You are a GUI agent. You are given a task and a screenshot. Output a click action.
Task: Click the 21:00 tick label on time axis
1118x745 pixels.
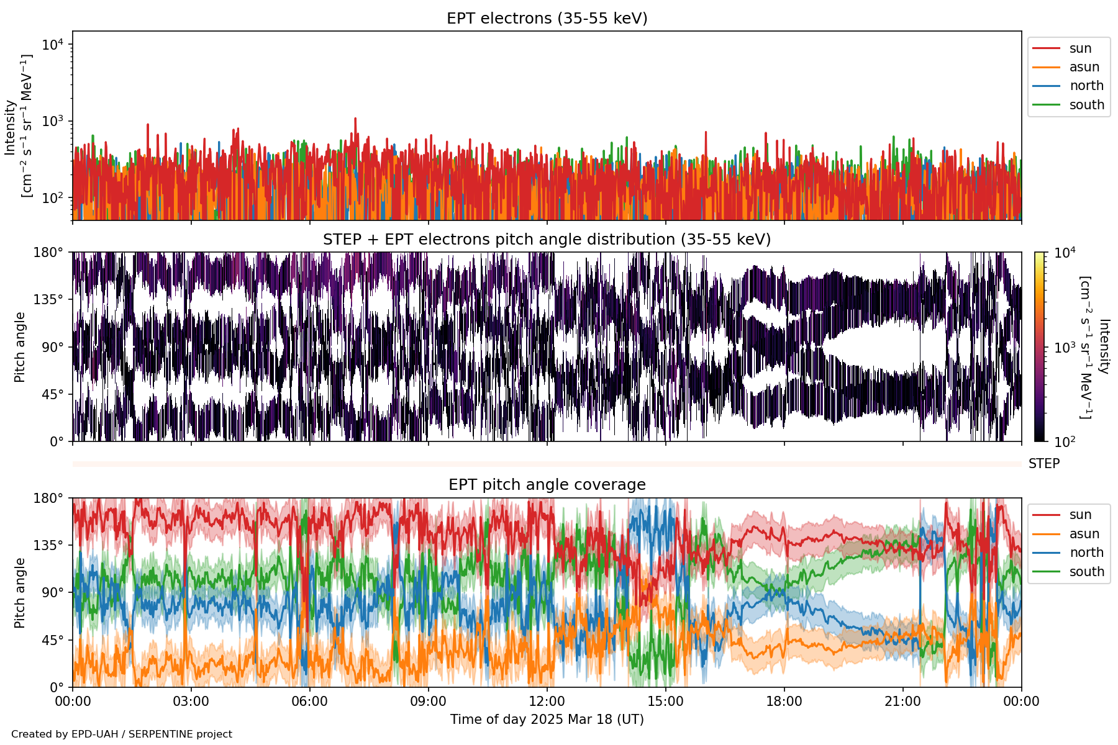(x=902, y=702)
